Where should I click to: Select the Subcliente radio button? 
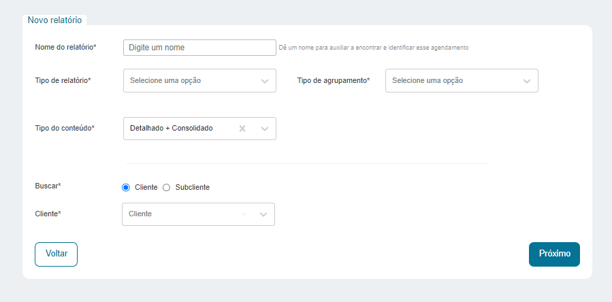166,188
